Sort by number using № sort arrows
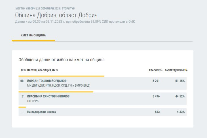207x138 pixels. tap(25, 70)
